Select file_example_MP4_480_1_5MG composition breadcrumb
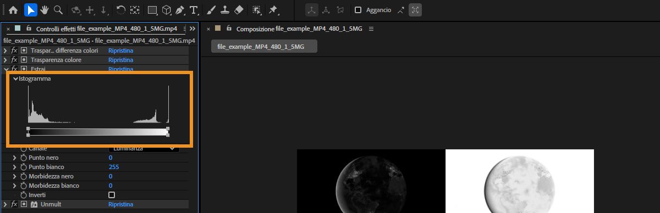 [x=264, y=47]
